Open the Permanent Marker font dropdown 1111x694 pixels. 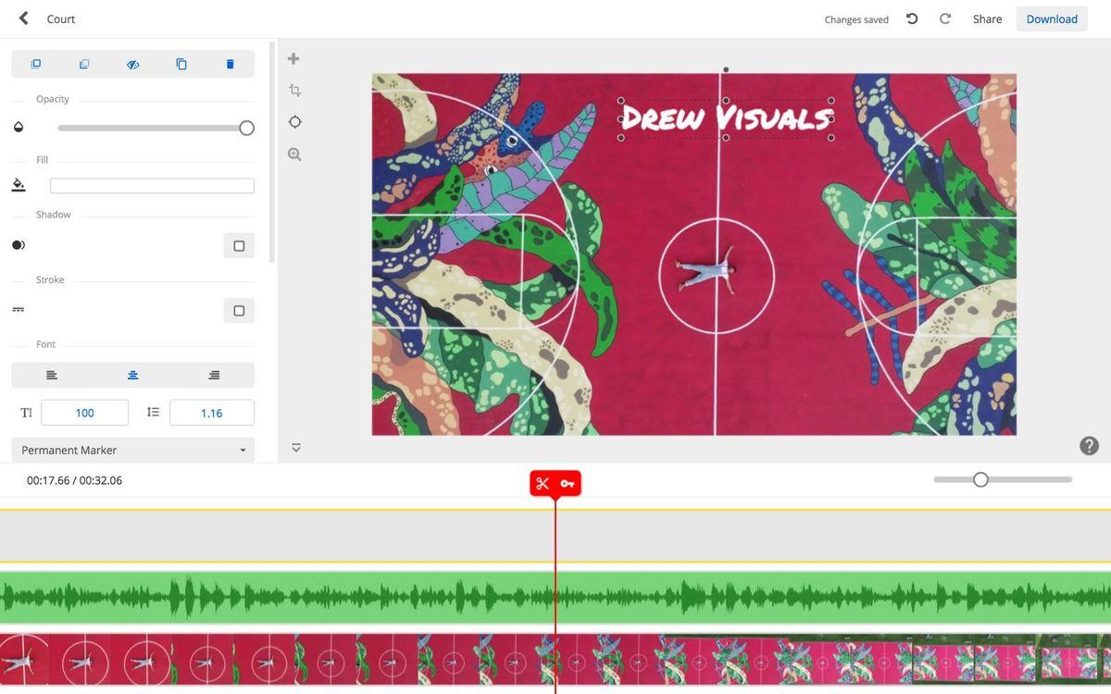pyautogui.click(x=132, y=450)
